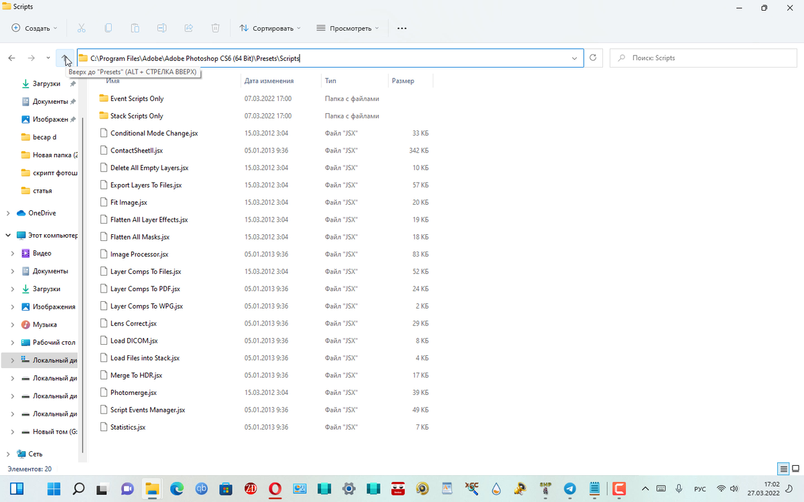Select ContactSheetII.jsx file

click(x=137, y=151)
